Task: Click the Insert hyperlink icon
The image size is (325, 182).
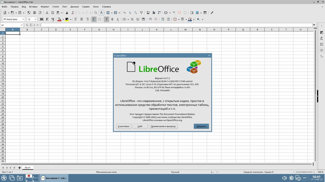Action: (174, 12)
